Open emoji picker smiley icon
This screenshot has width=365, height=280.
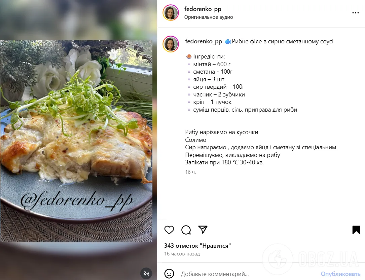169,274
